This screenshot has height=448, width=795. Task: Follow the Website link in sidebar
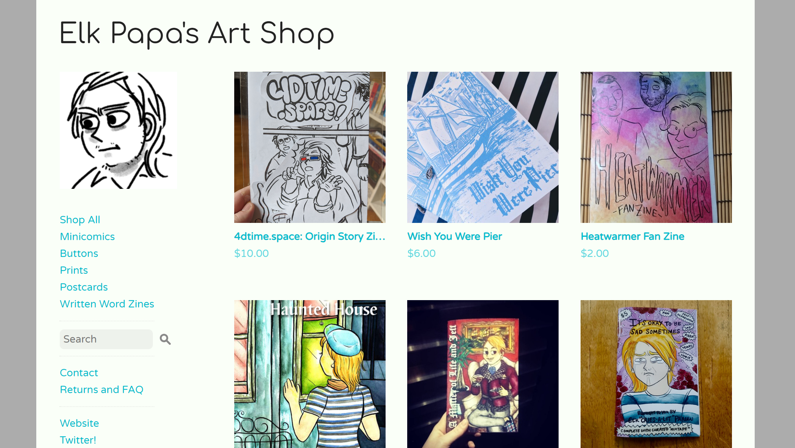[x=79, y=423]
